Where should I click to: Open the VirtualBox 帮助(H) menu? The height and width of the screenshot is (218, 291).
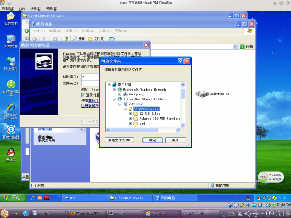[51, 8]
